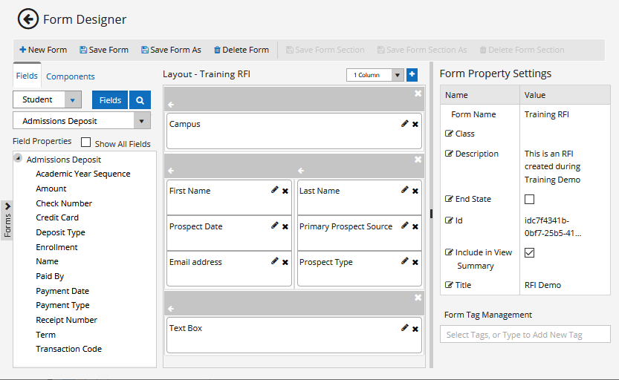The image size is (619, 380).
Task: Click the Delete Form button
Action: (242, 50)
